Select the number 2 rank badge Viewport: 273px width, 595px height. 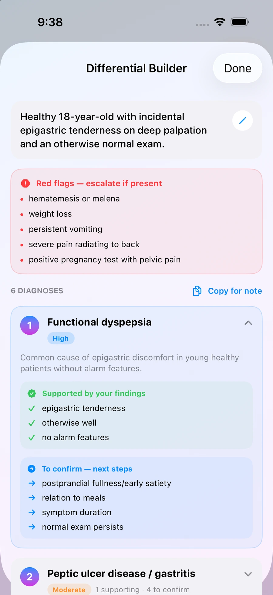[30, 576]
